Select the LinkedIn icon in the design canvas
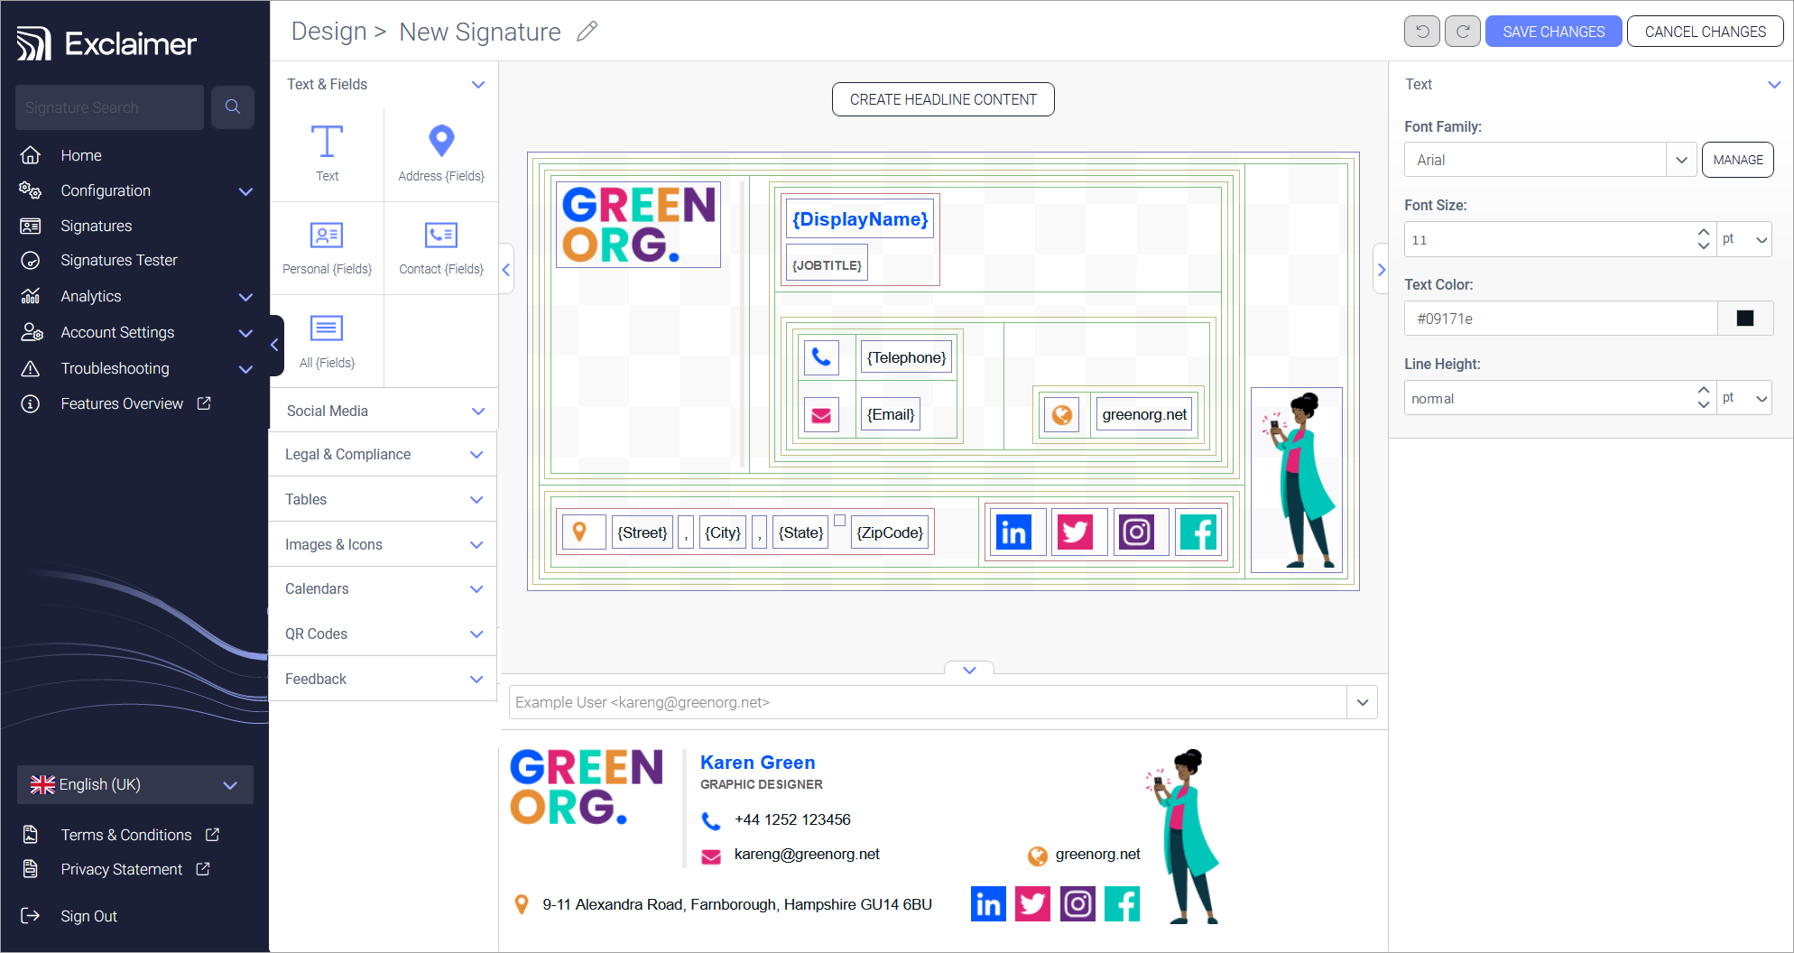The width and height of the screenshot is (1794, 953). tap(1014, 532)
